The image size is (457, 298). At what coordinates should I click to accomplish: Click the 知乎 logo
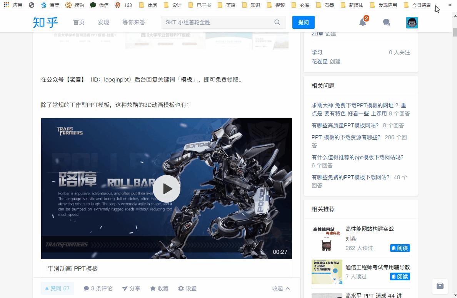coord(45,22)
